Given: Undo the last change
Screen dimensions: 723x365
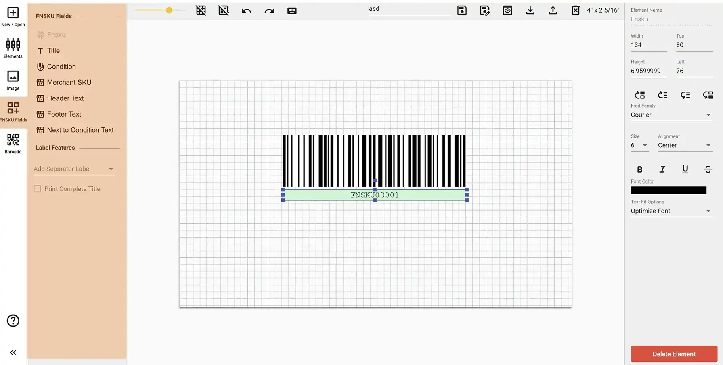Looking at the screenshot, I should point(246,11).
